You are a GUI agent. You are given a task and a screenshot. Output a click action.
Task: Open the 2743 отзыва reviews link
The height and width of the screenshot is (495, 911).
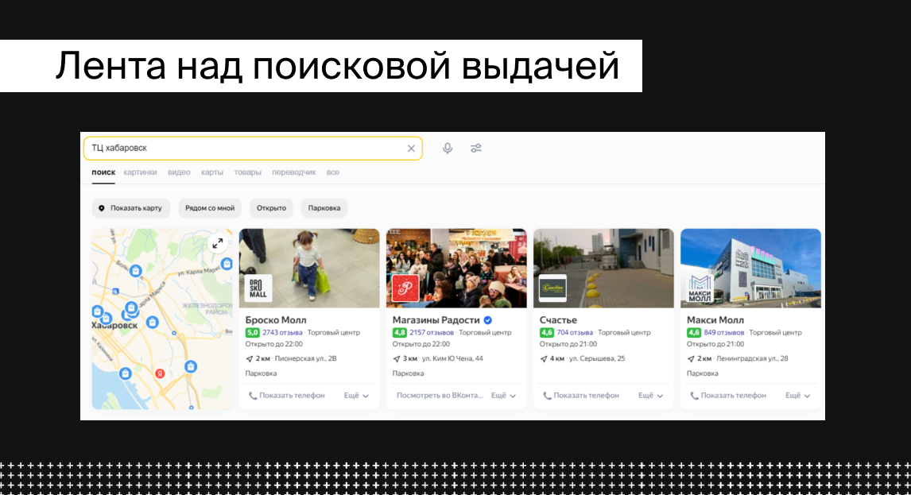pos(282,333)
